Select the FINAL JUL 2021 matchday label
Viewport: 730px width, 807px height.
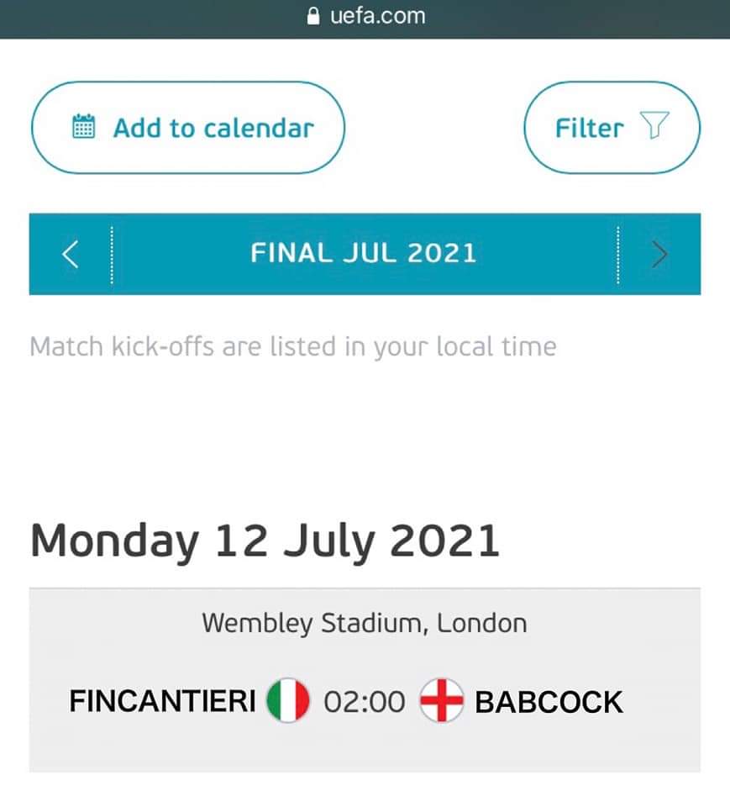pos(363,254)
